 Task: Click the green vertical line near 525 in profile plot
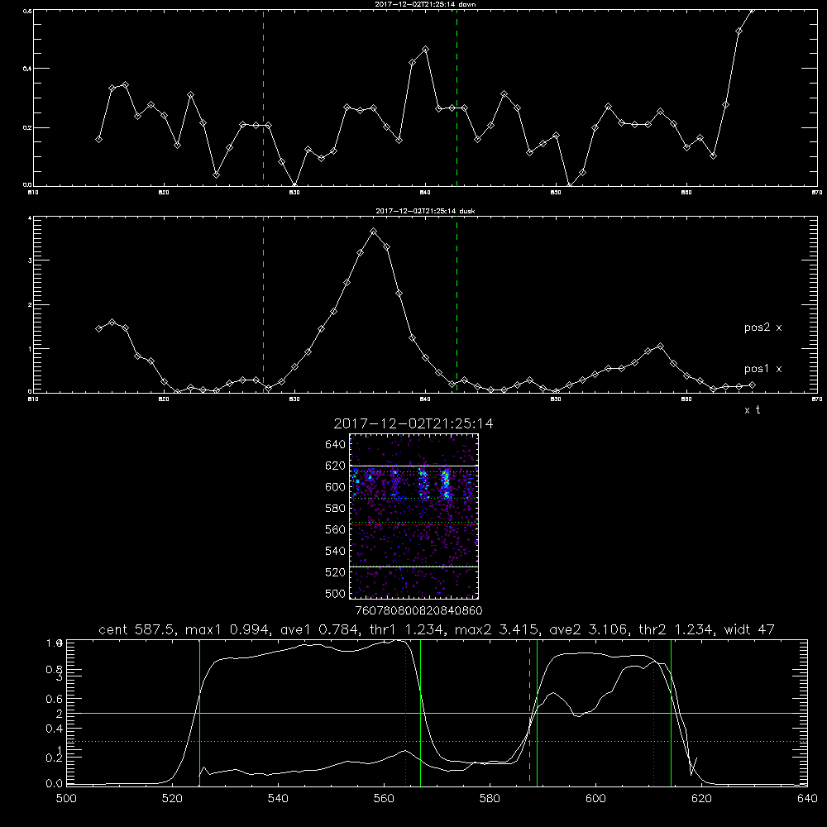[x=199, y=712]
